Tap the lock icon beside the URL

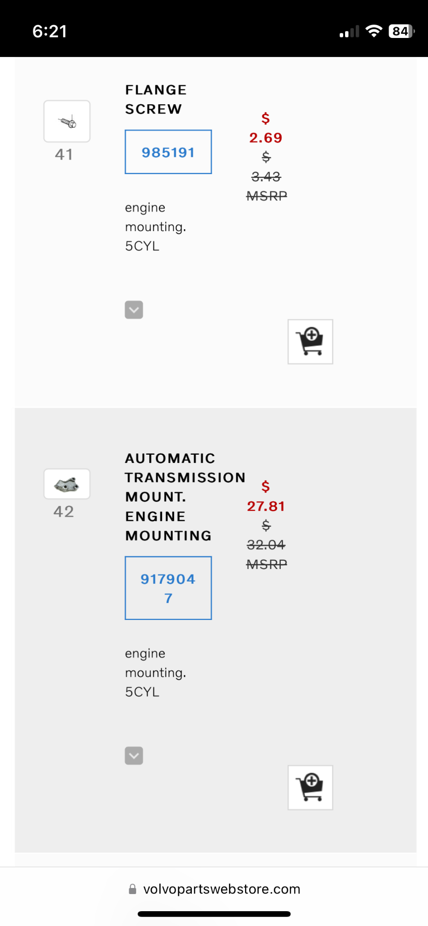click(132, 889)
